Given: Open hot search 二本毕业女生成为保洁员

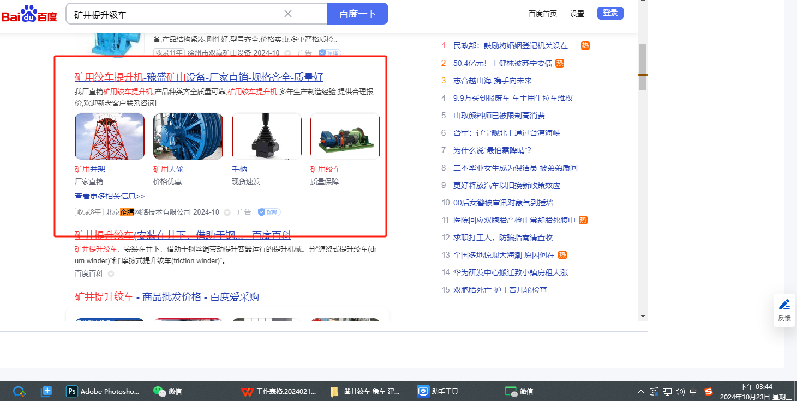Looking at the screenshot, I should 516,168.
